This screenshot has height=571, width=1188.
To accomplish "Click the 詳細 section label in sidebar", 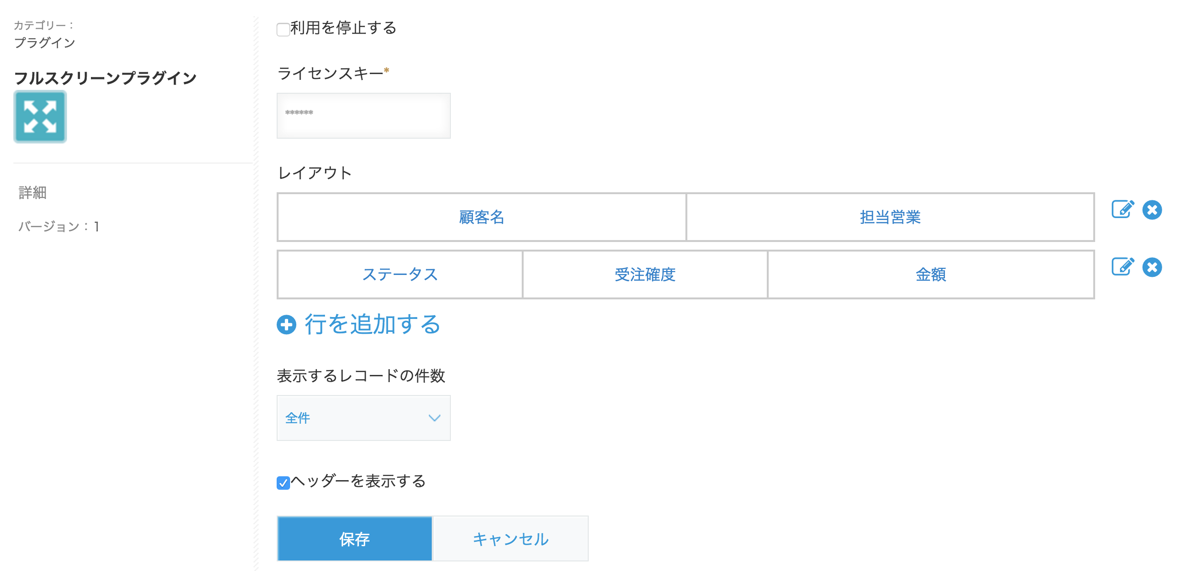I will pyautogui.click(x=33, y=193).
